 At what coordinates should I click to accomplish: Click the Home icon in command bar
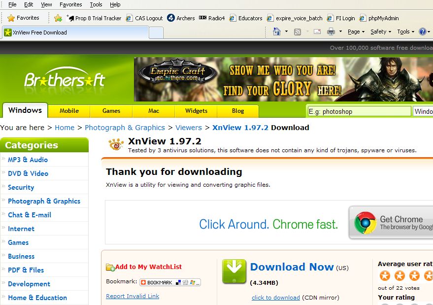tap(277, 32)
